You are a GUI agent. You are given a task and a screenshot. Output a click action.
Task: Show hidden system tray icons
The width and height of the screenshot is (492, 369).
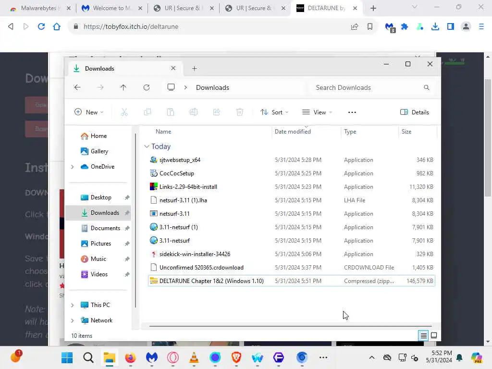coord(372,357)
